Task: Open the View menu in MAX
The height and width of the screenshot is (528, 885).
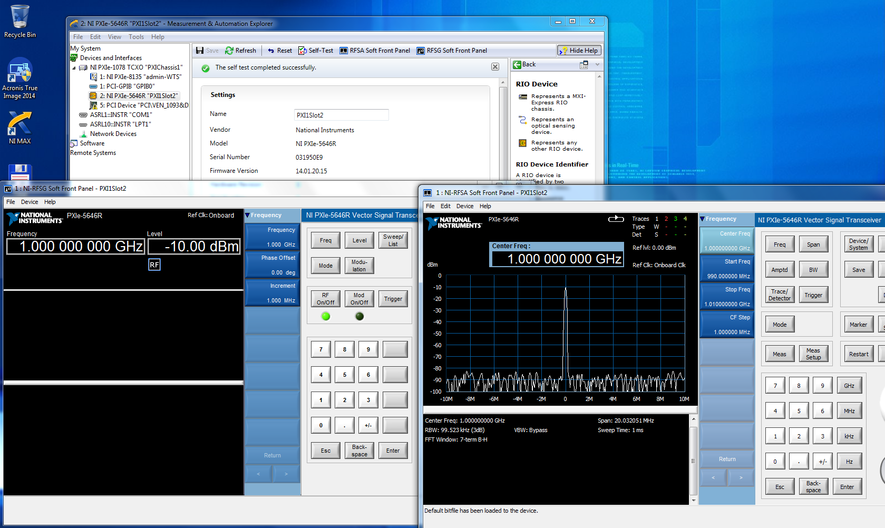Action: (x=114, y=37)
